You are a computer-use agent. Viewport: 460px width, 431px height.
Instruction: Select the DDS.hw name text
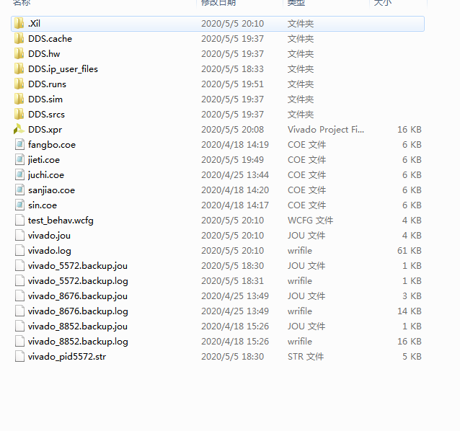coord(44,53)
